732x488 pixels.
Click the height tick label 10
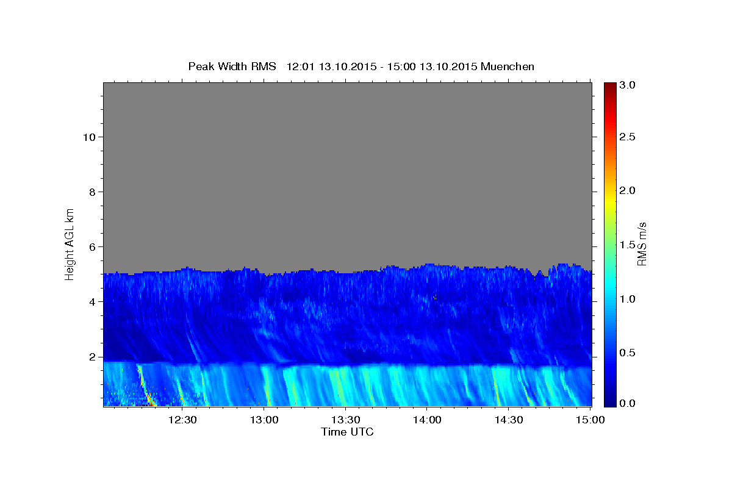pos(88,137)
